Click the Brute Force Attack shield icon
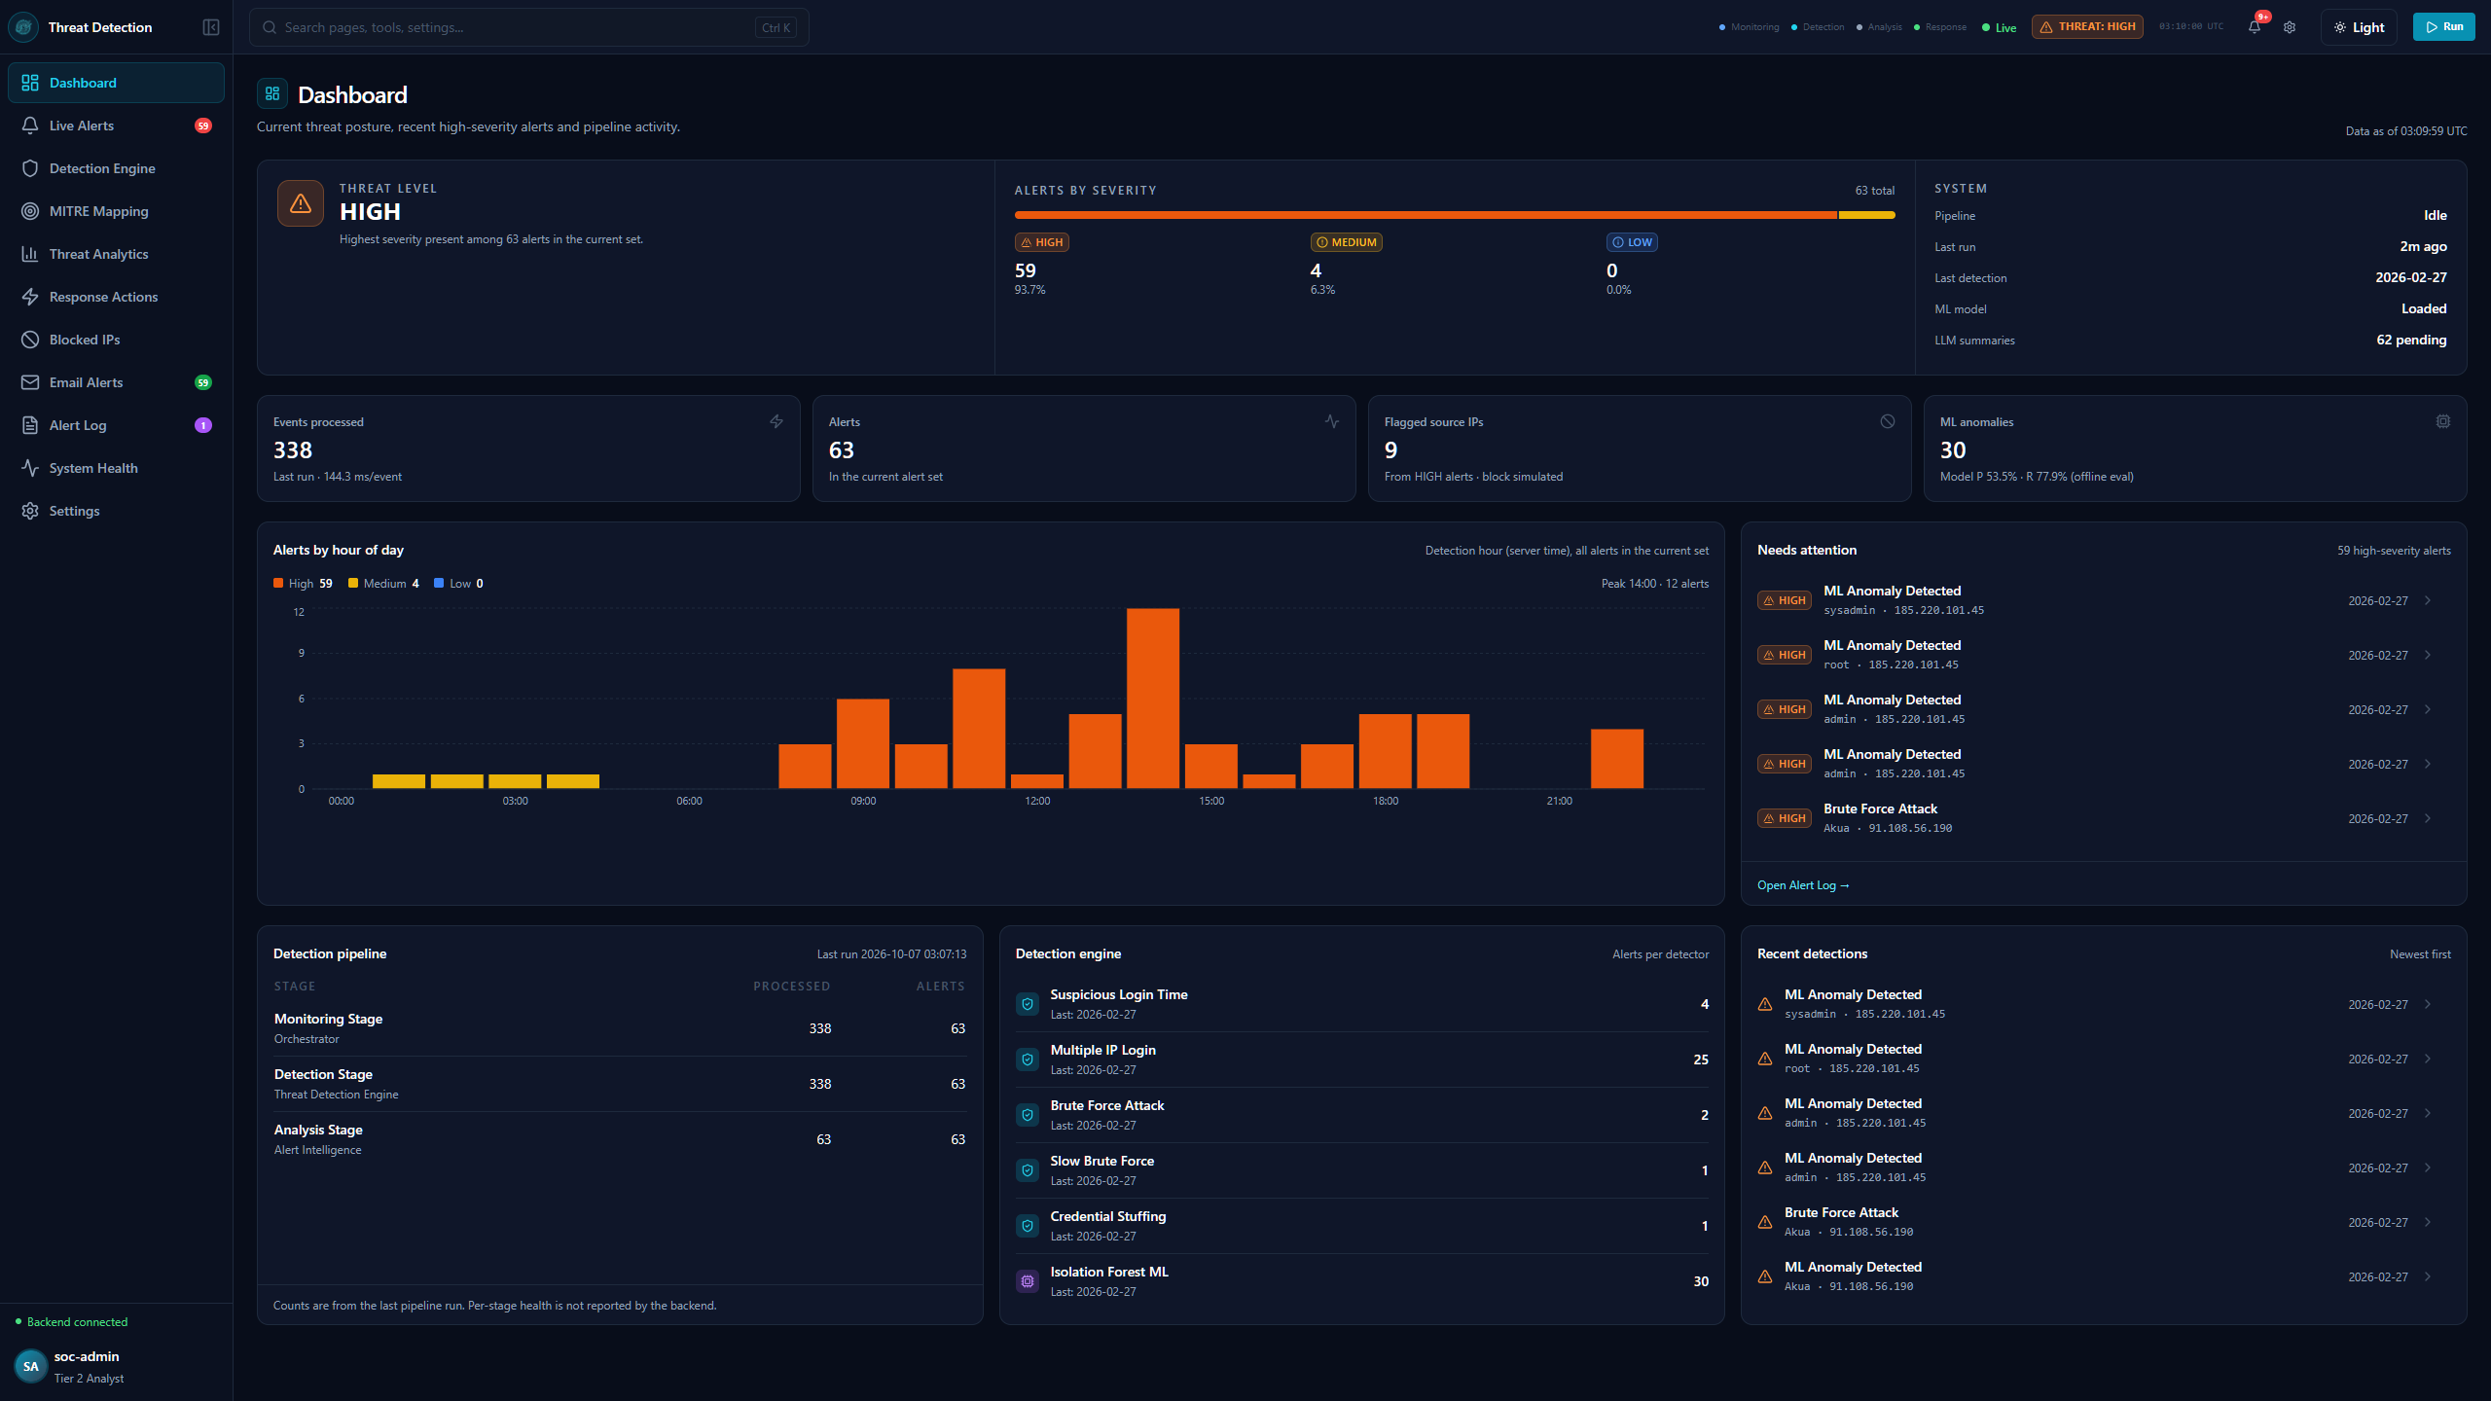2491x1401 pixels. [1028, 1115]
